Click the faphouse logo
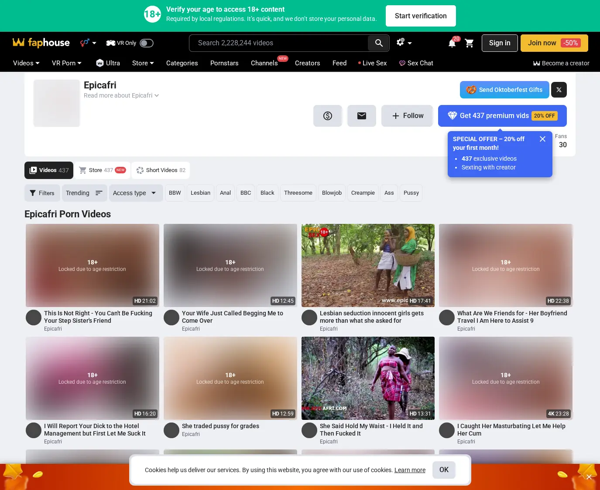 [41, 43]
